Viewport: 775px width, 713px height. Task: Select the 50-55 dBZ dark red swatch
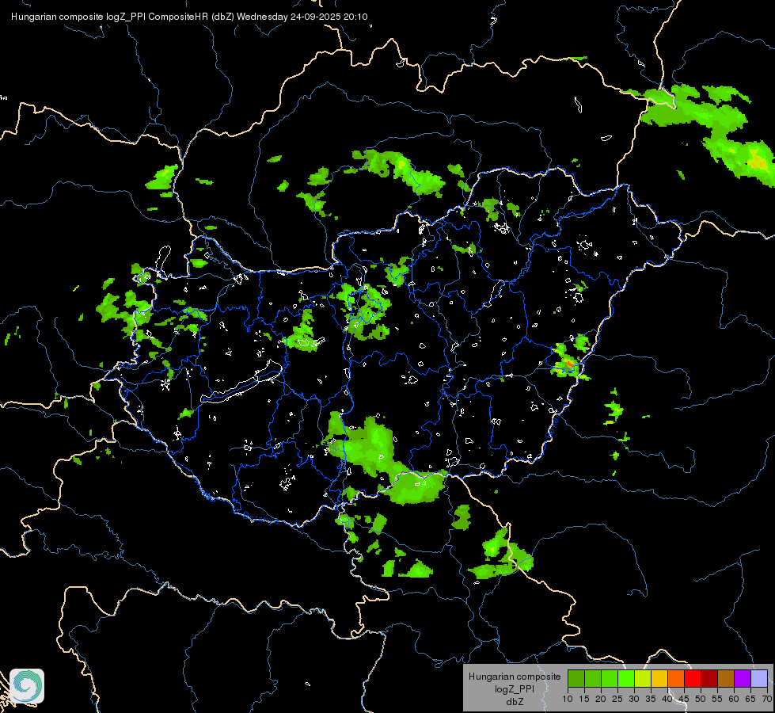(x=709, y=678)
